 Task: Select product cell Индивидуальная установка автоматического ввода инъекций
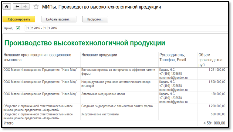point(120,86)
